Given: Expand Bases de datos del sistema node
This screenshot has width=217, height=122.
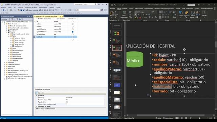Looking at the screenshot, I should point(7,26).
